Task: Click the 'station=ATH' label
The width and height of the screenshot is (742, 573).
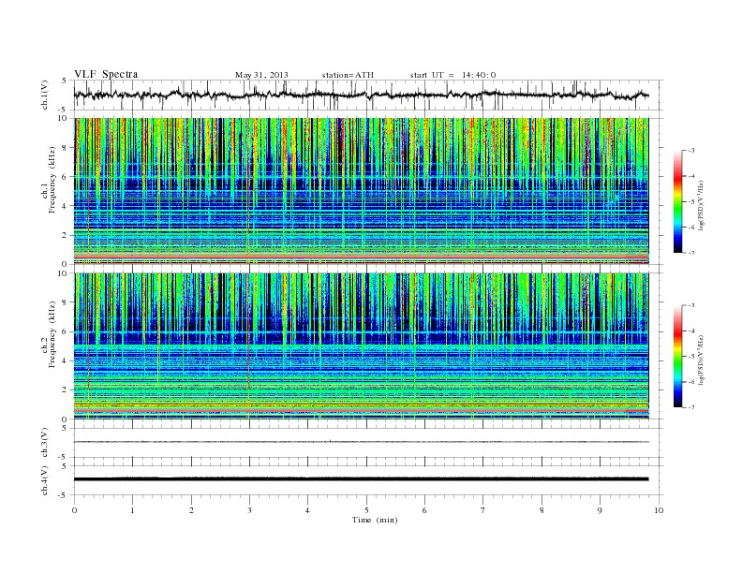Action: pyautogui.click(x=348, y=75)
